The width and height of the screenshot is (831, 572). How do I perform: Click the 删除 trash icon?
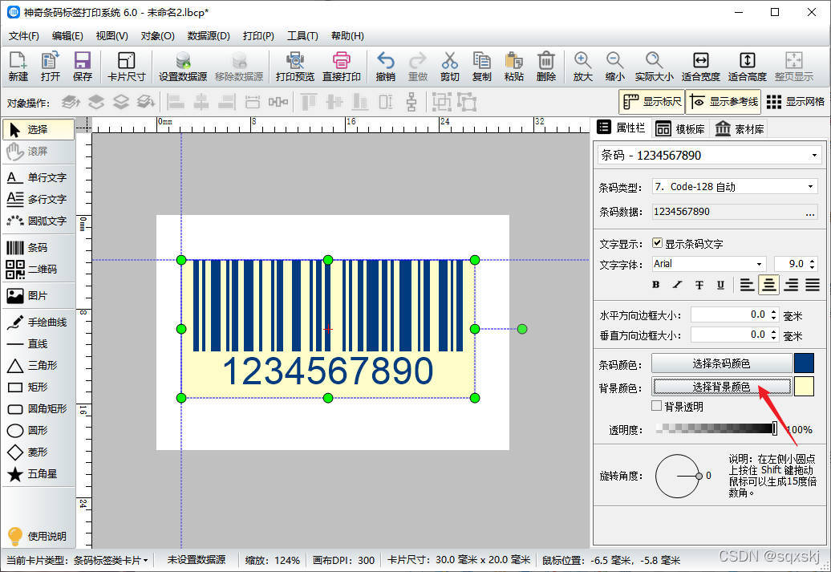click(546, 66)
